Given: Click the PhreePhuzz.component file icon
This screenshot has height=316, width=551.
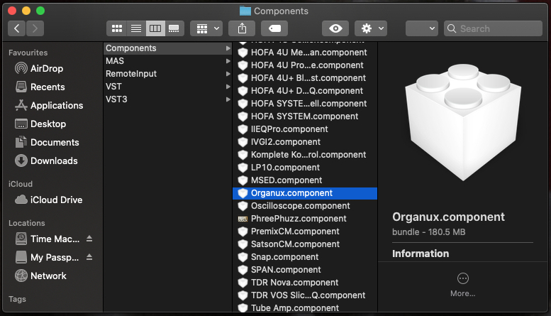Looking at the screenshot, I should click(x=243, y=219).
